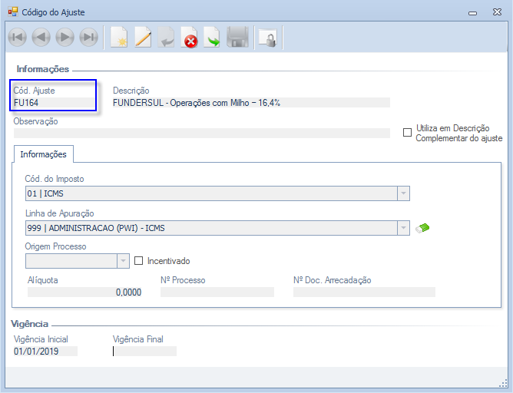
Task: Click the undo changes toolbar icon
Action: (x=166, y=38)
